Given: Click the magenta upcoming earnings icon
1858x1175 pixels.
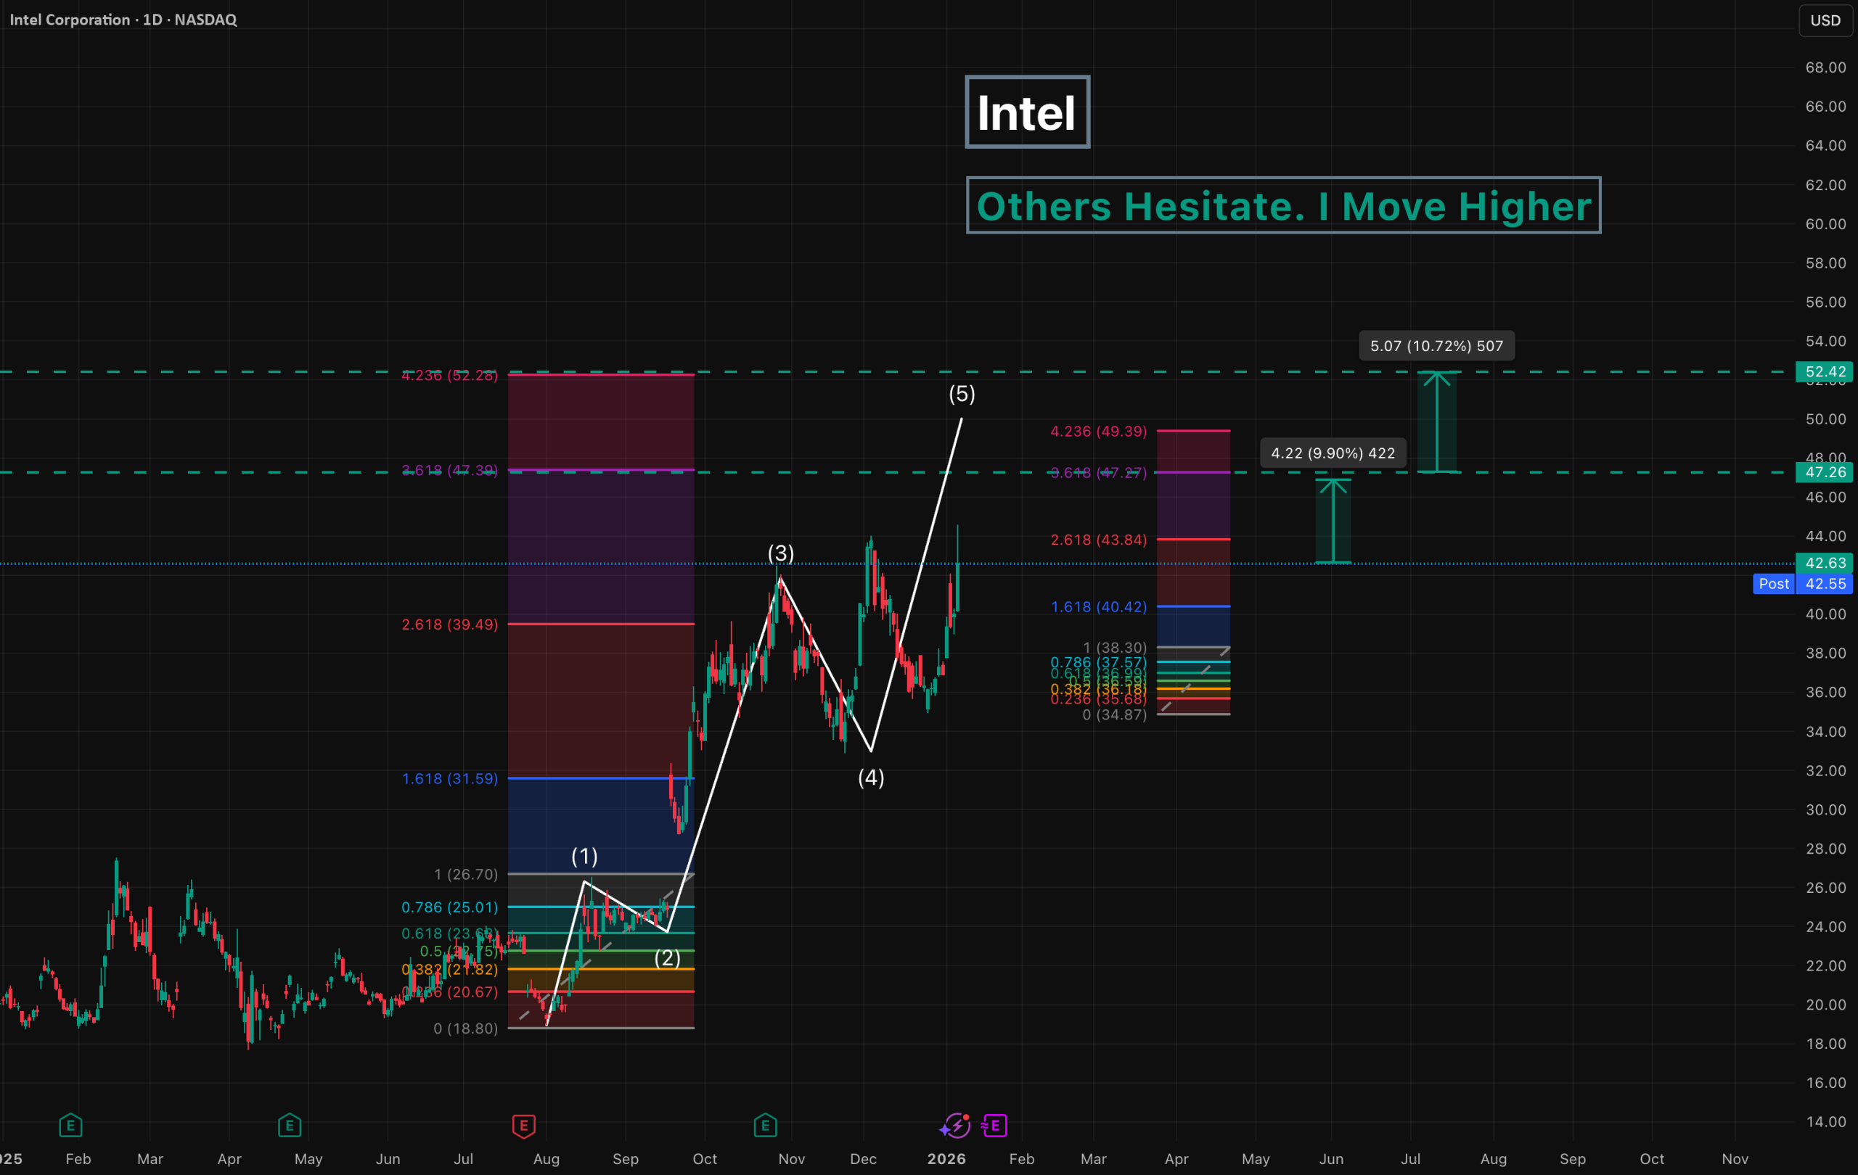Looking at the screenshot, I should point(994,1126).
